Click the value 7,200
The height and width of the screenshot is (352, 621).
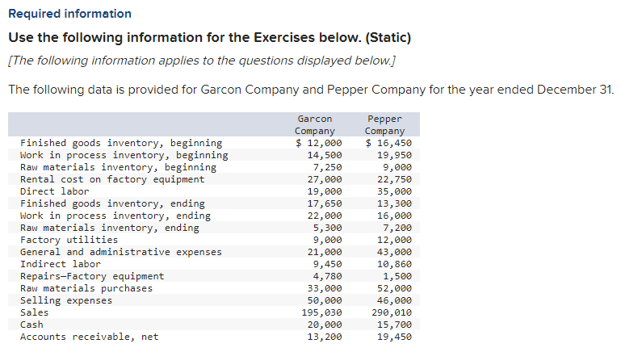pos(397,228)
